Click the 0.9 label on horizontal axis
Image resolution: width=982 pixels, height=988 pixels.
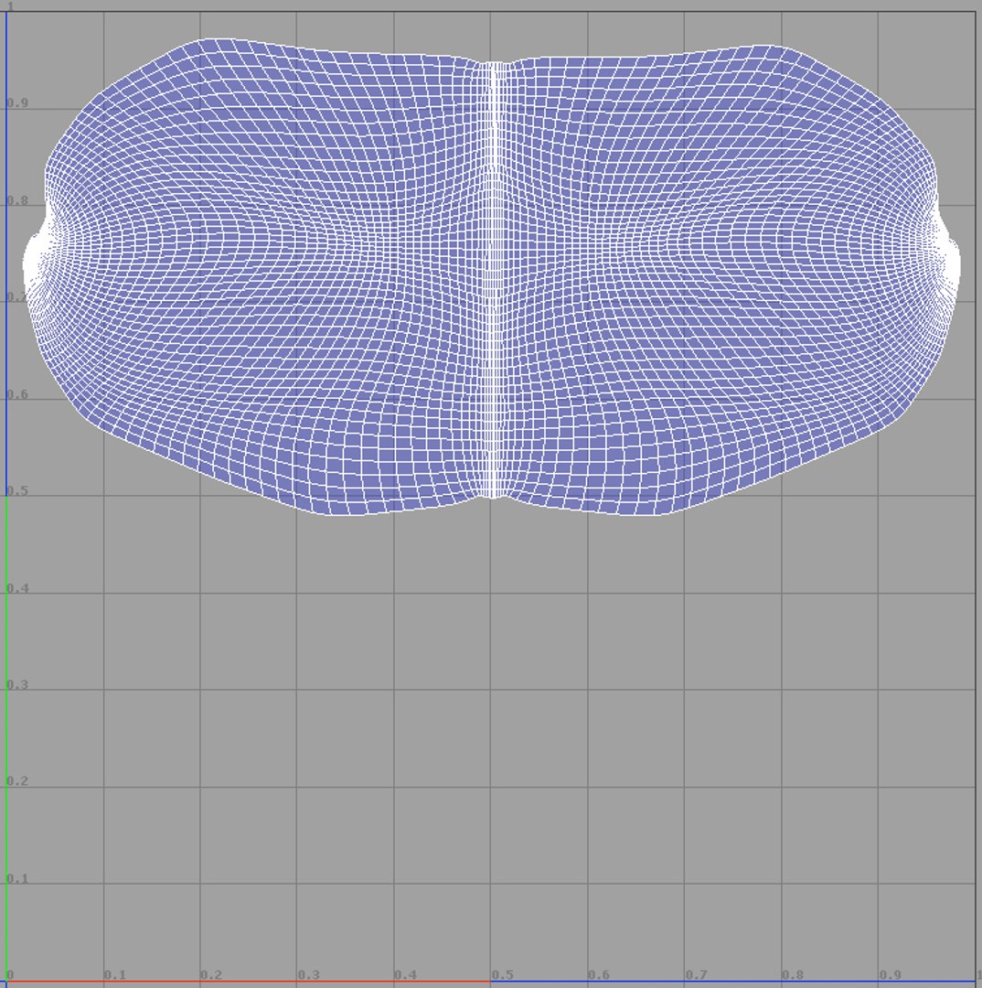tap(890, 975)
